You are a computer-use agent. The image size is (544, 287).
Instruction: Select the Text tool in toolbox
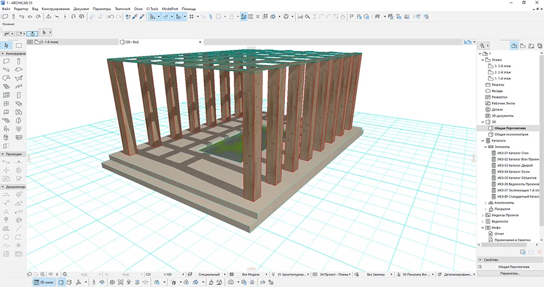pos(7,211)
